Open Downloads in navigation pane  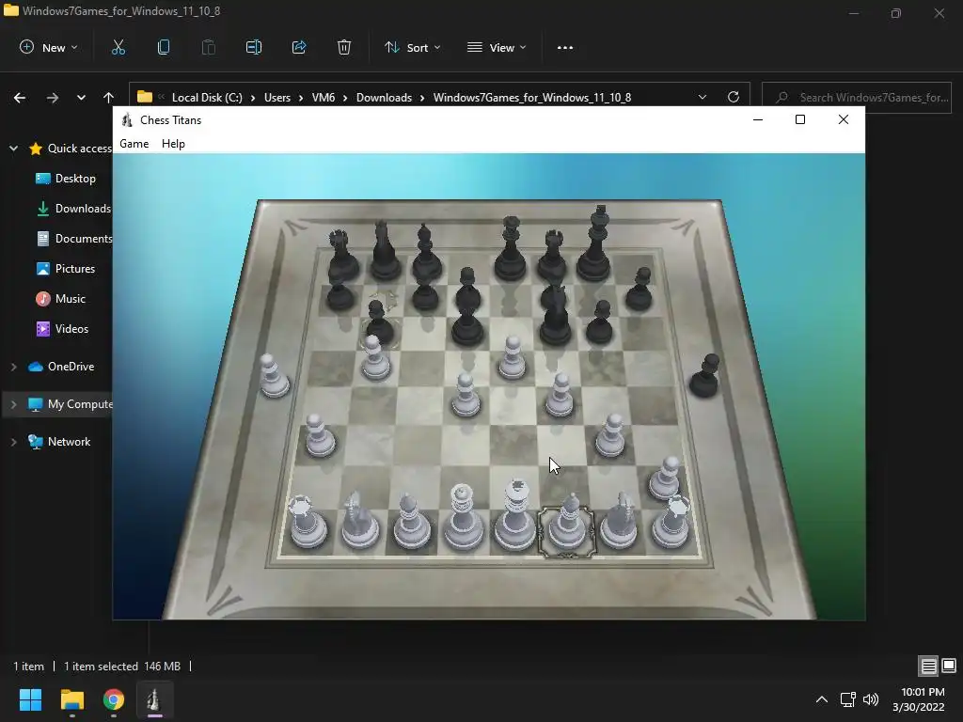pyautogui.click(x=83, y=208)
